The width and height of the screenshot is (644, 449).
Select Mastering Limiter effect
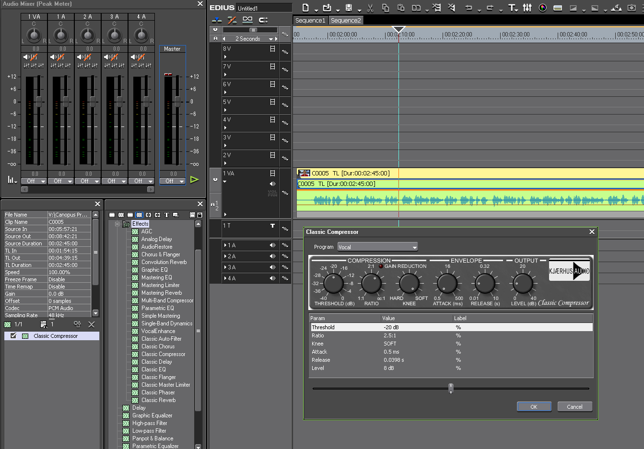[x=160, y=285]
